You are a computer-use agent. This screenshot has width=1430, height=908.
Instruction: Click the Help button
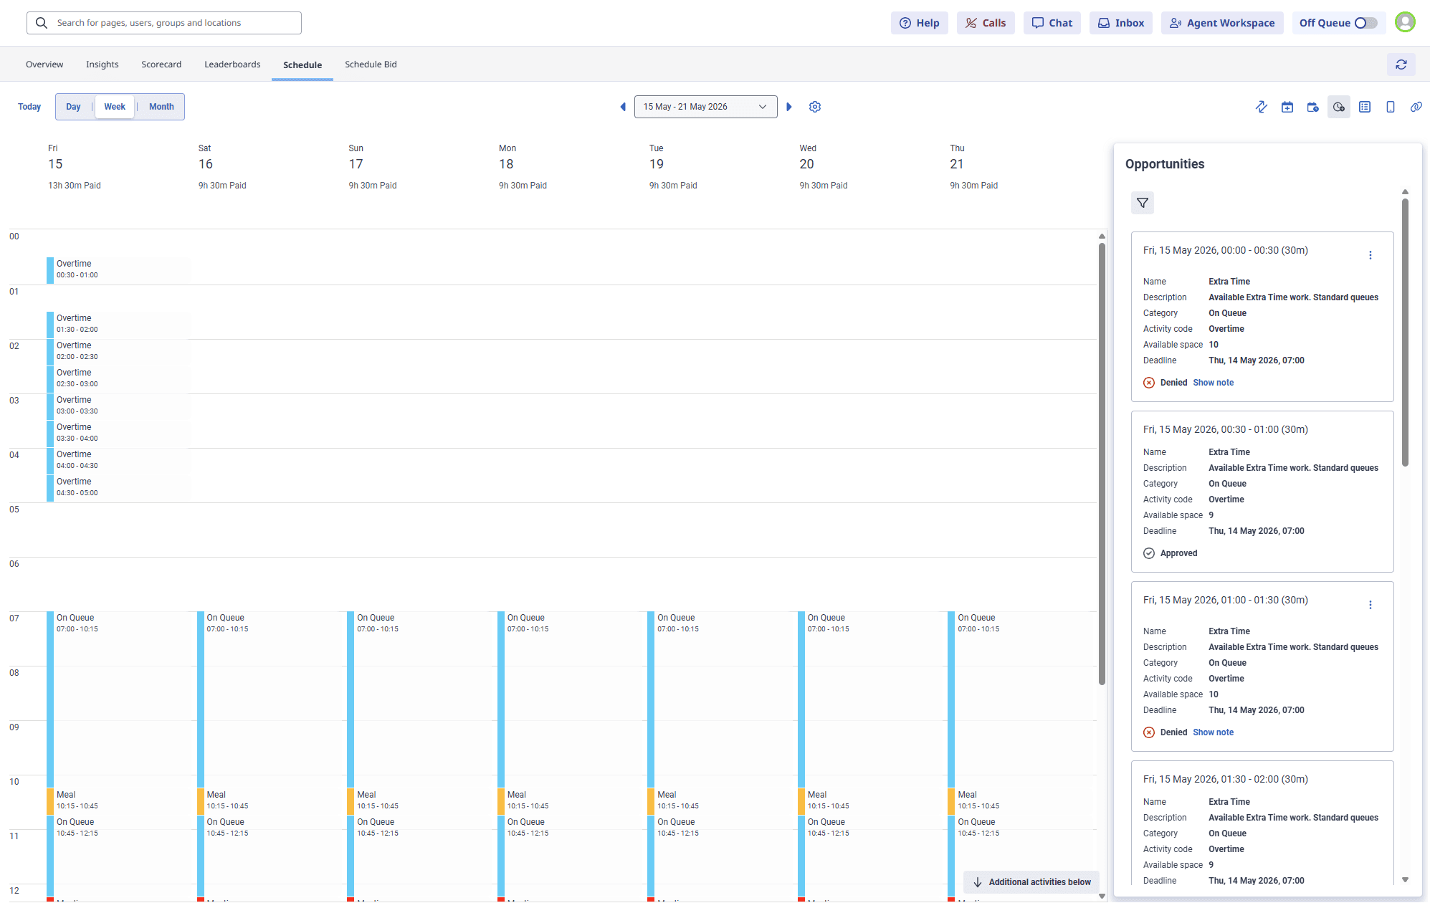(920, 23)
